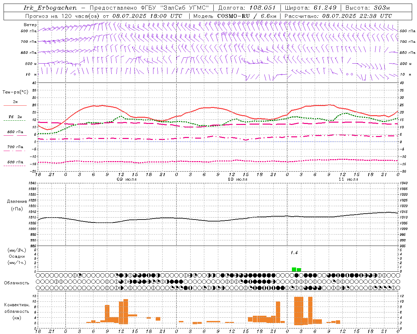The image size is (417, 334).
Task: Click the red line sample under the 2м legend
Action: coord(15,106)
